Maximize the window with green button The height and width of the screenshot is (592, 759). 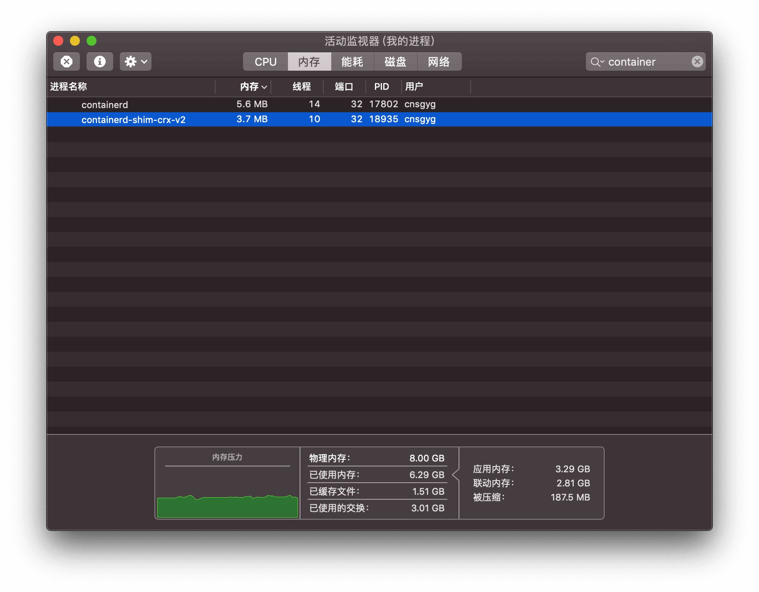[92, 41]
